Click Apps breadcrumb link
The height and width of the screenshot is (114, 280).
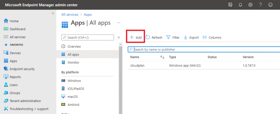pos(88,15)
